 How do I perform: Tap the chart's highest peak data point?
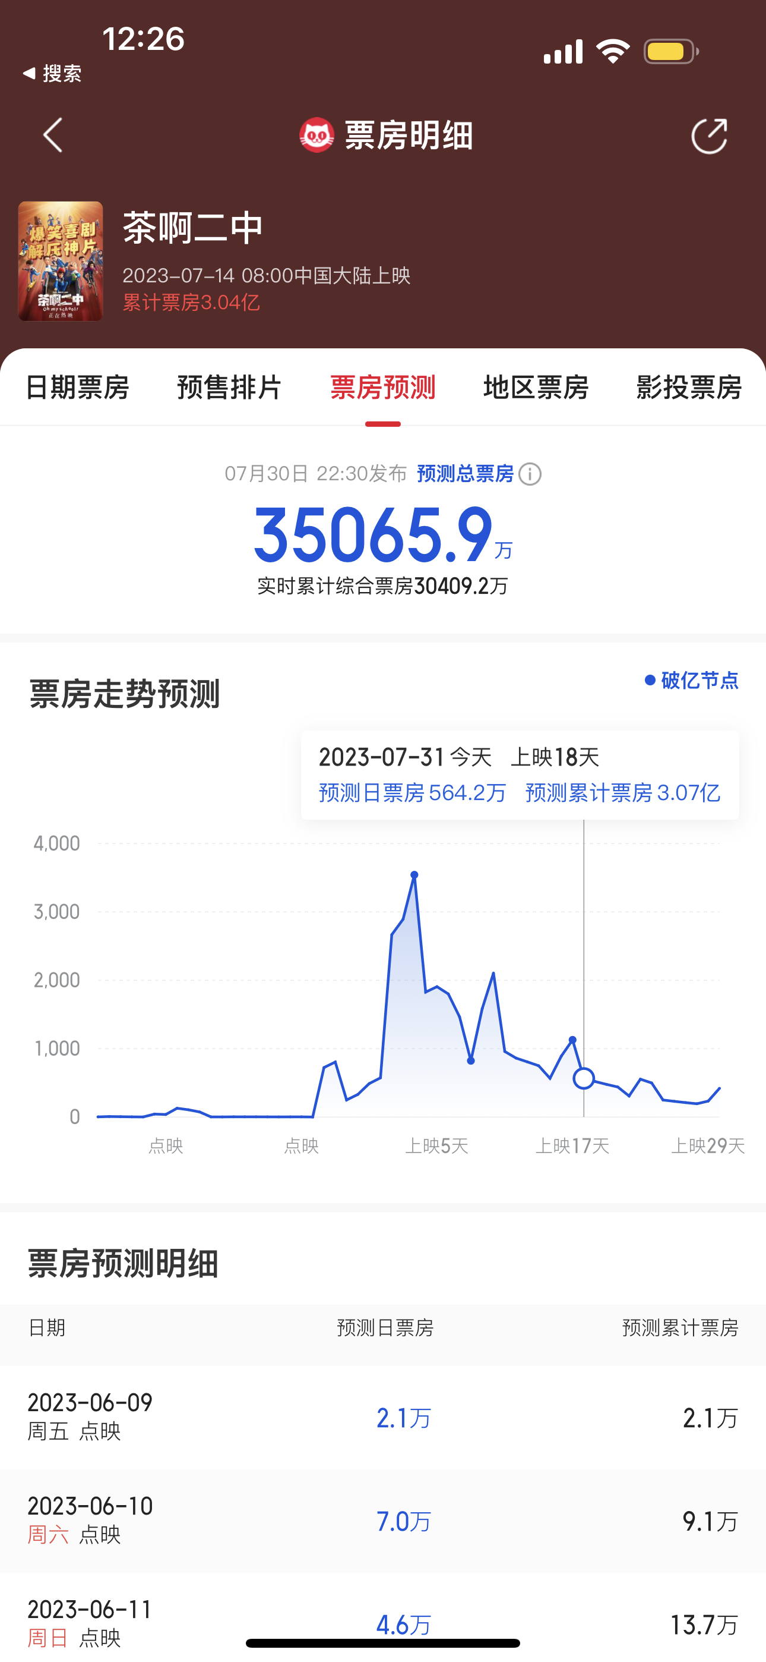click(414, 875)
